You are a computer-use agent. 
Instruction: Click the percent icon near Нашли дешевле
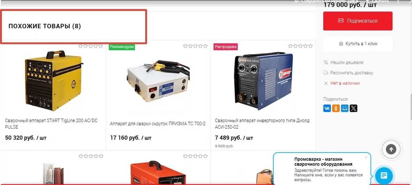coord(326,62)
